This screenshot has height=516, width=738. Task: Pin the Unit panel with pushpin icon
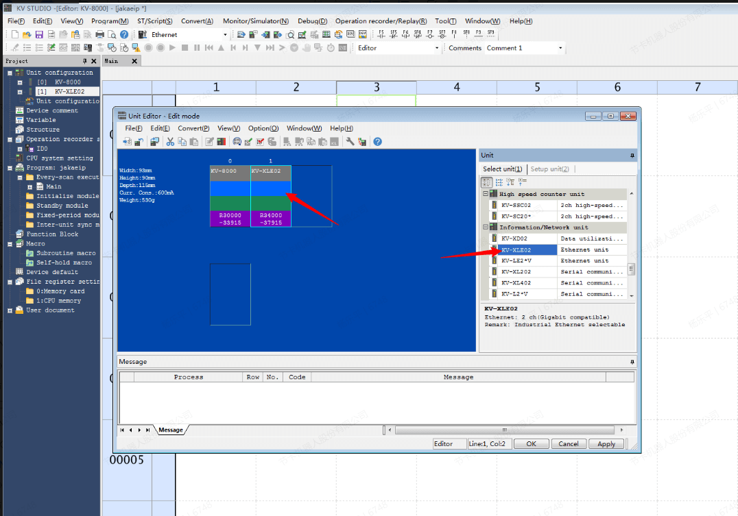[632, 156]
